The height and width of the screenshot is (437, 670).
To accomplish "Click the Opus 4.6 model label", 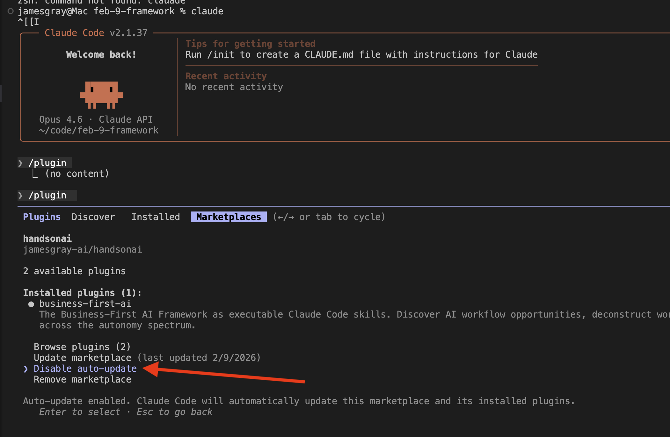I will point(61,119).
